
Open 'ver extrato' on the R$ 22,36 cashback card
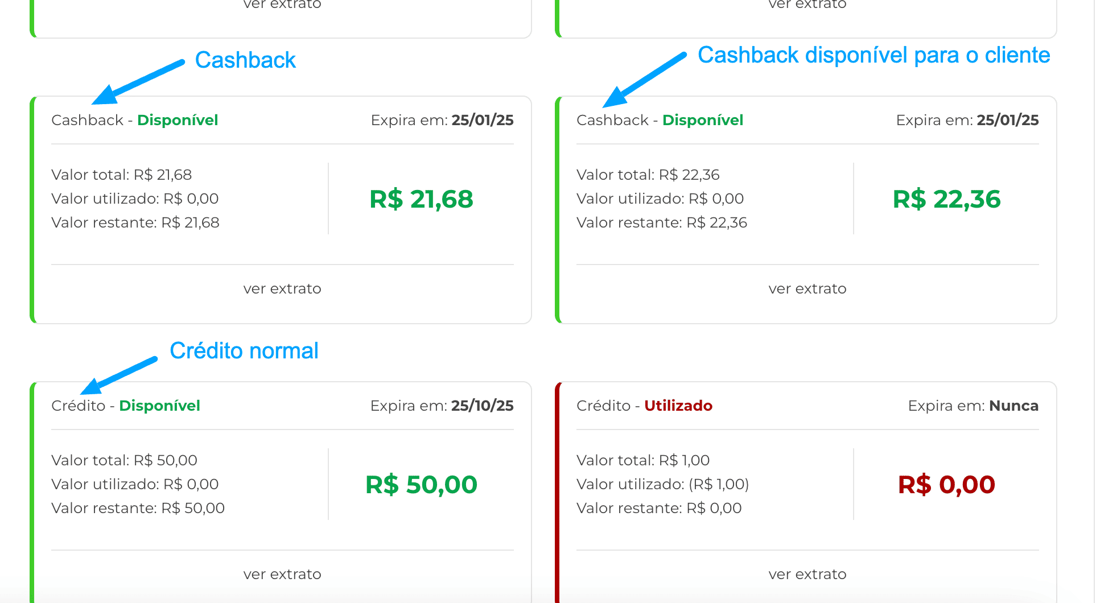tap(807, 288)
